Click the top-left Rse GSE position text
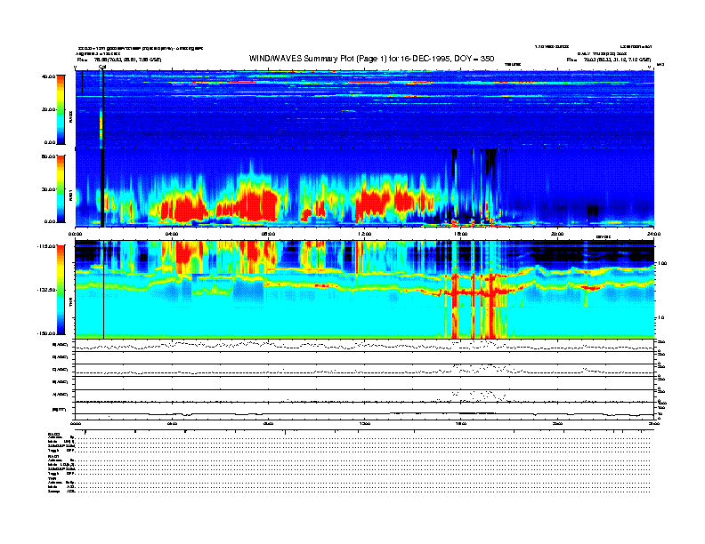 [119, 60]
